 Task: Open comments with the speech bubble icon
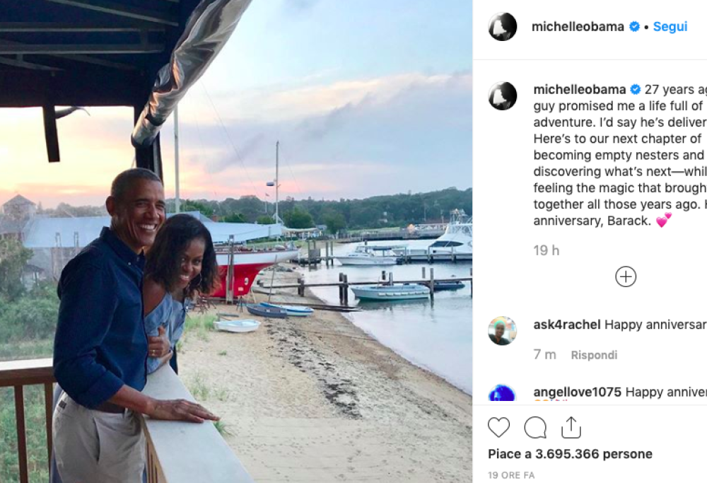tap(536, 427)
